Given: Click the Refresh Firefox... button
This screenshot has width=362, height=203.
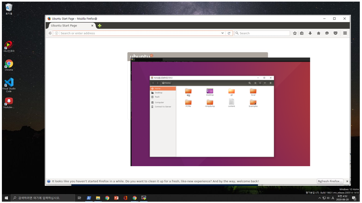Looking at the screenshot, I should click(330, 181).
